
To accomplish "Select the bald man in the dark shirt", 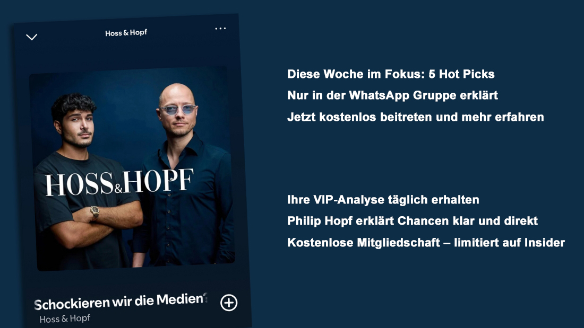I will click(182, 175).
